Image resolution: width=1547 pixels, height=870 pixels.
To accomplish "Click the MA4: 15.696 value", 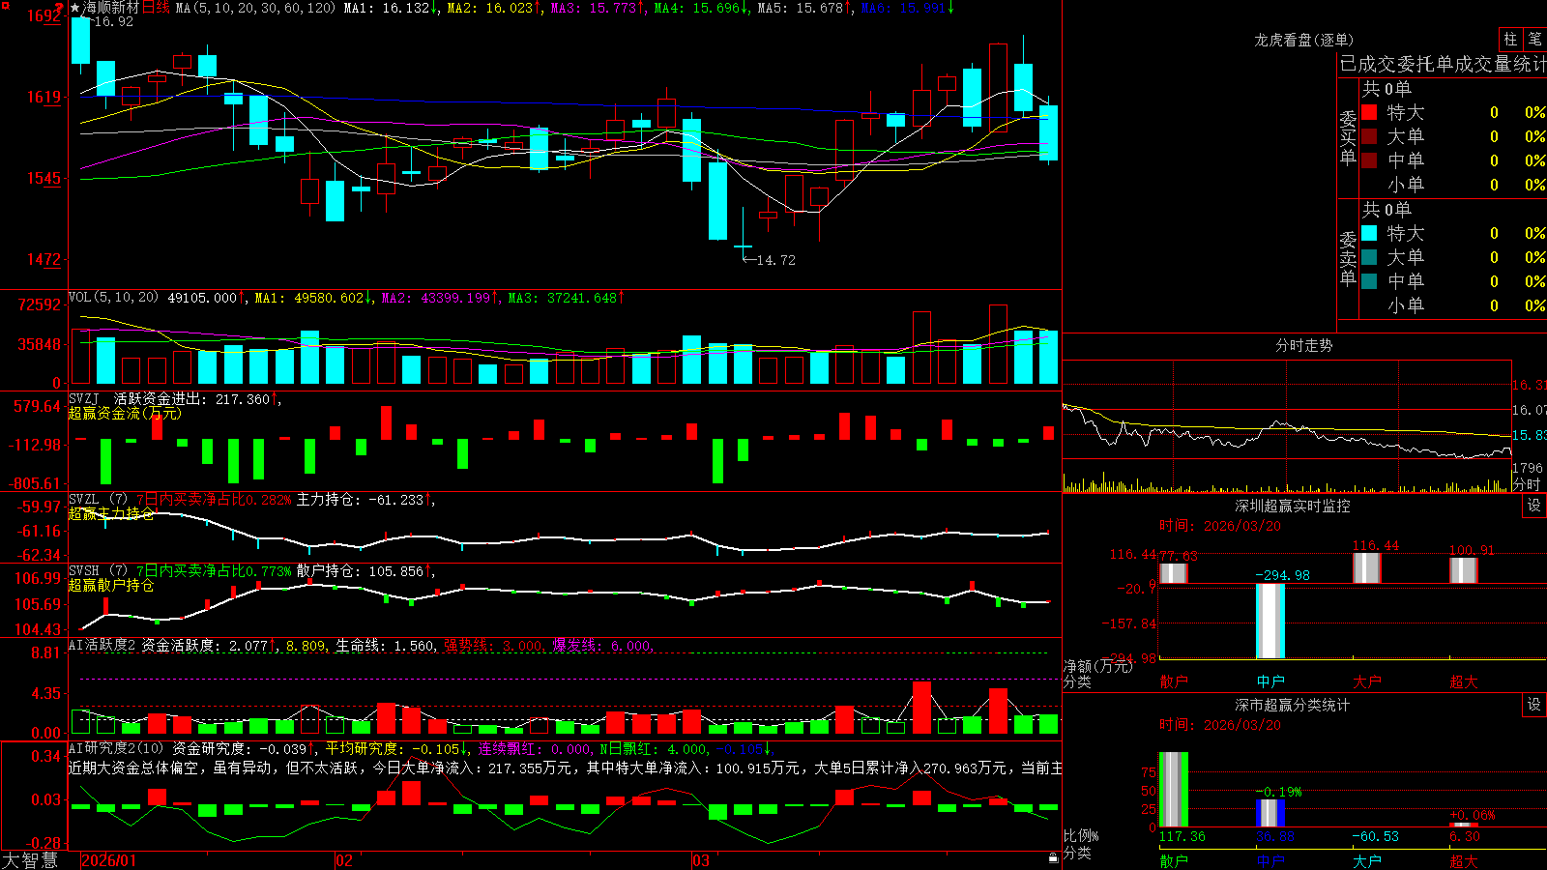I will click(701, 8).
